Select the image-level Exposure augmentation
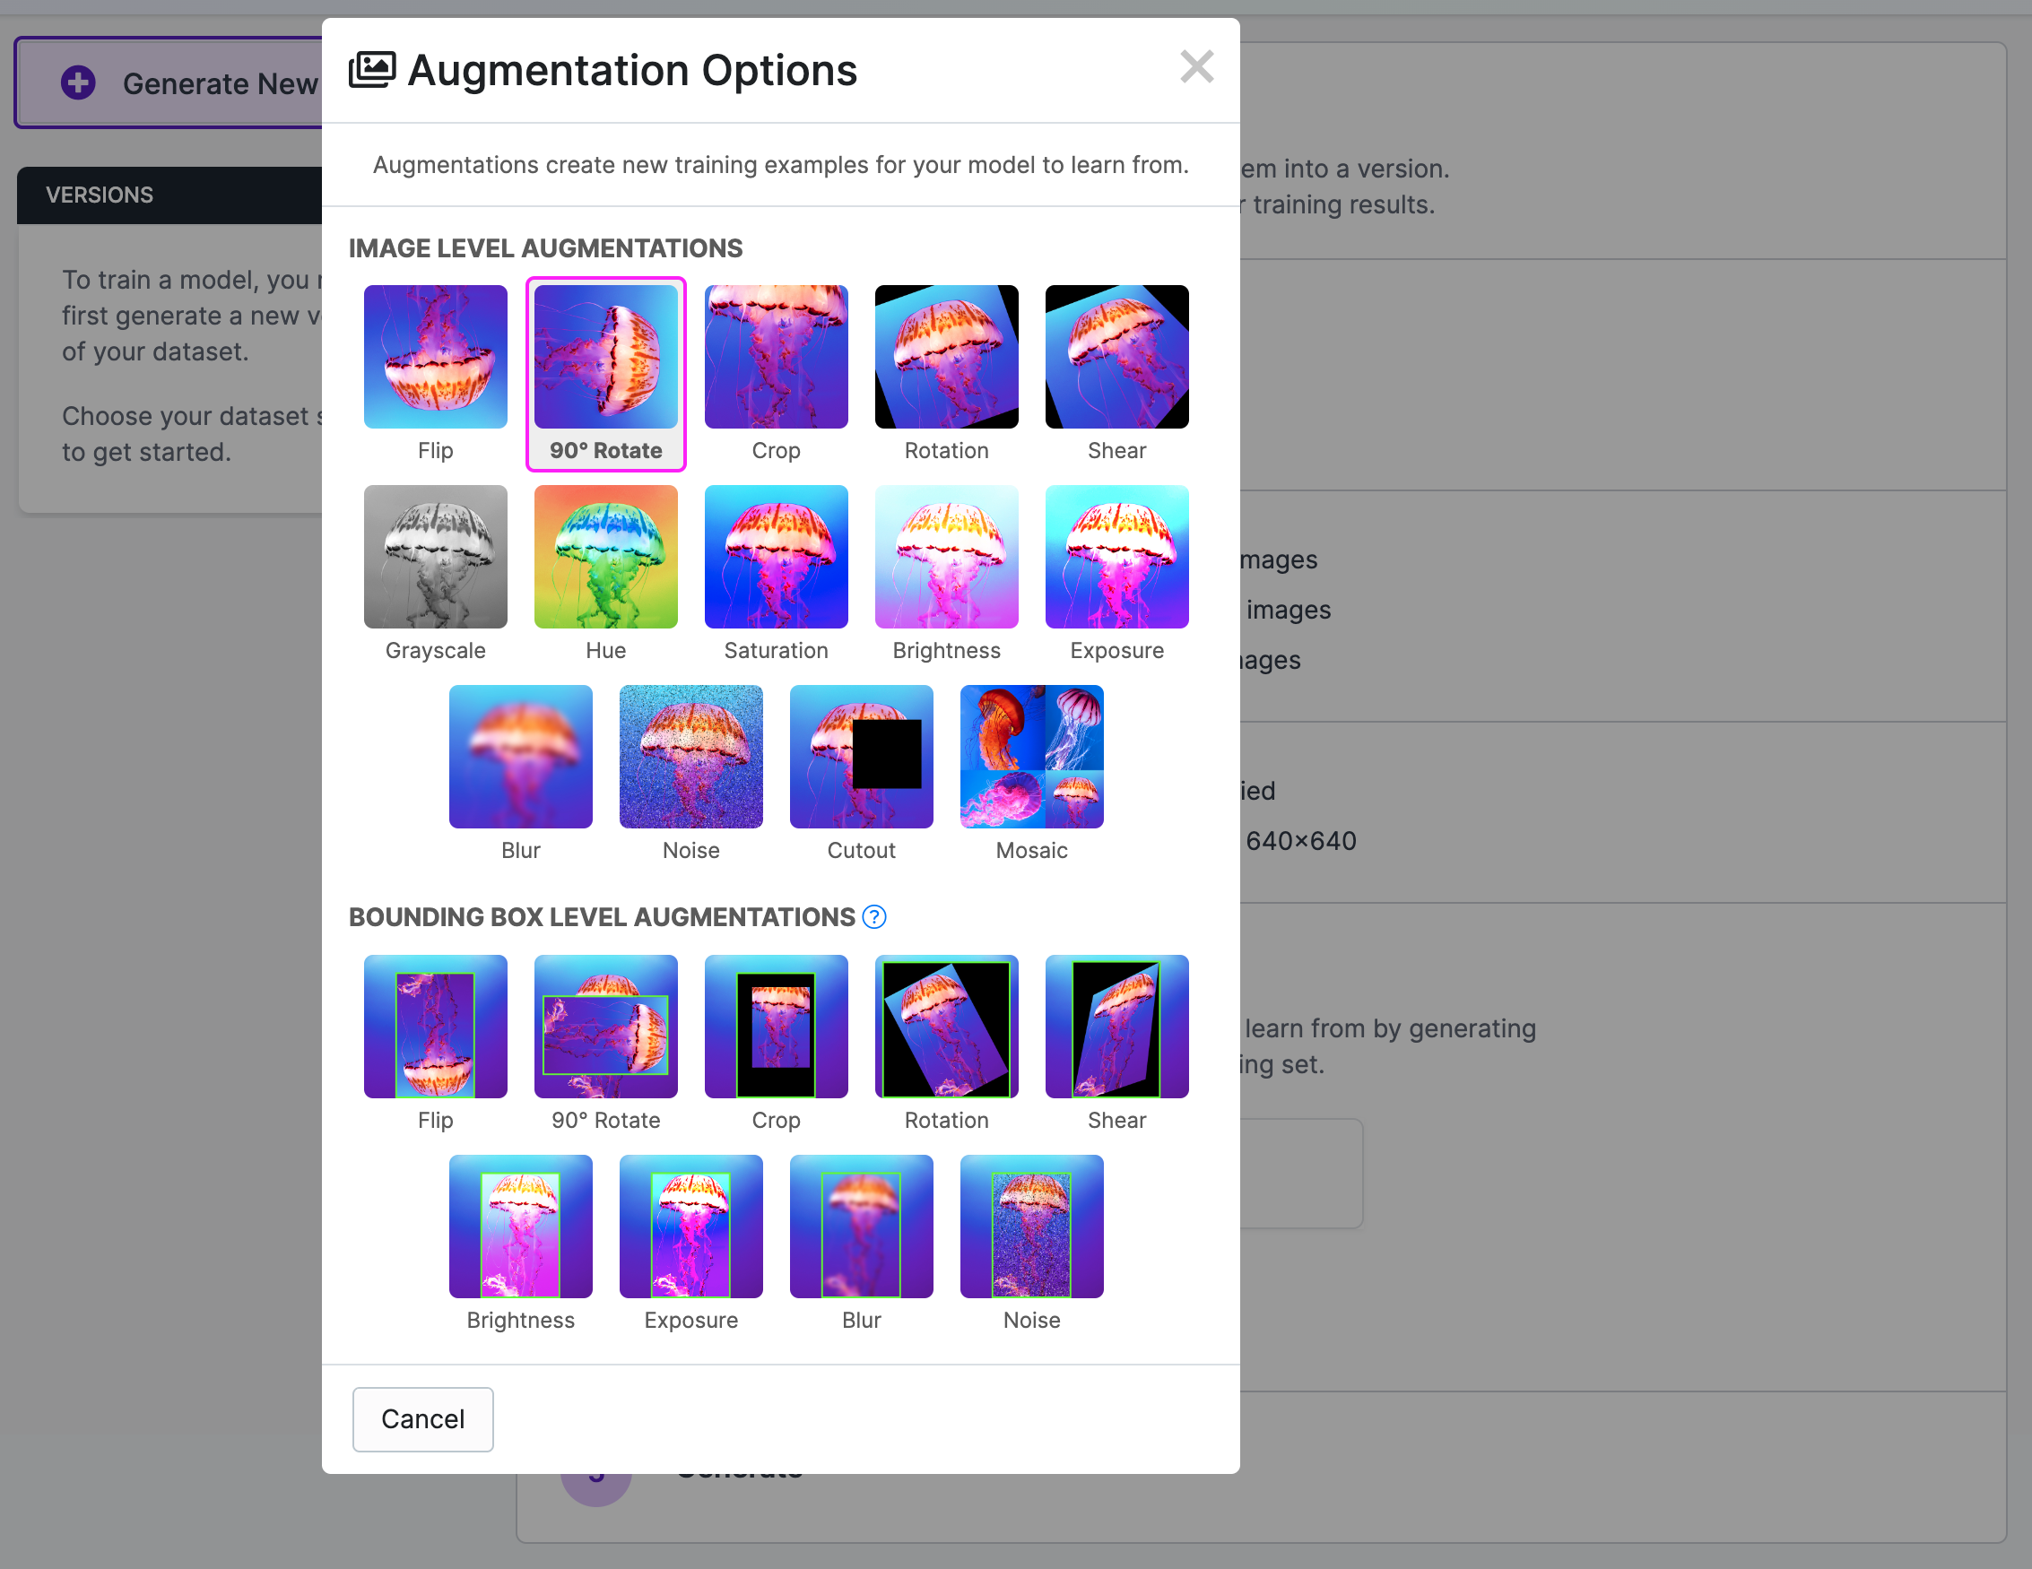 (x=1116, y=557)
